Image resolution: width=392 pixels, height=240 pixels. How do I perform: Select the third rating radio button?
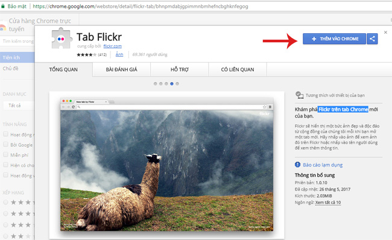[5, 224]
